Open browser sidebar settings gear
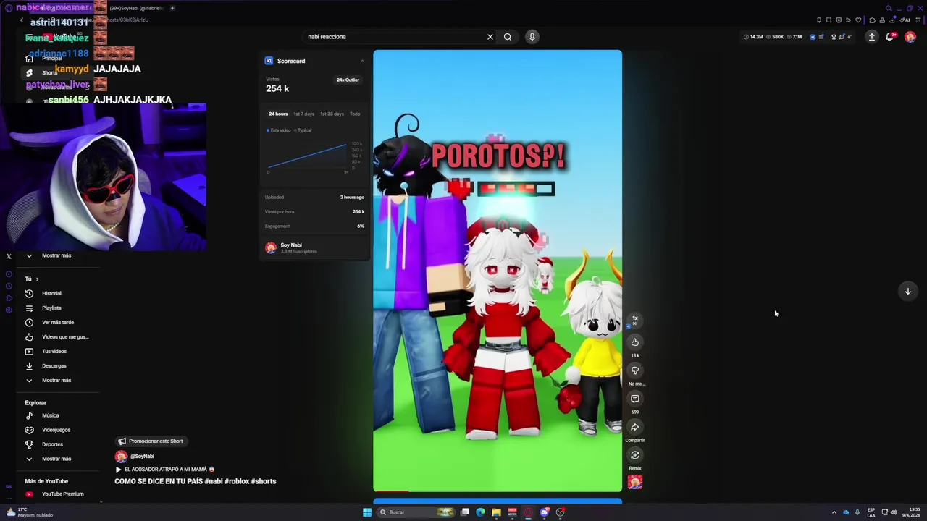The height and width of the screenshot is (521, 927). pyautogui.click(x=9, y=310)
